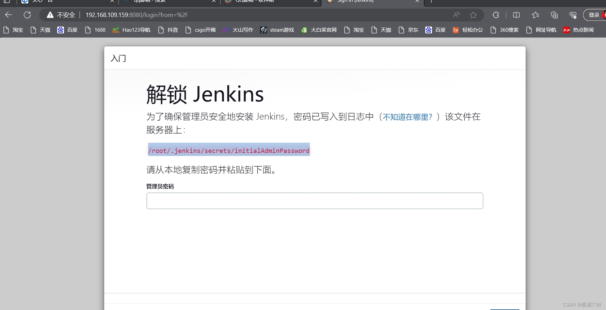Open Browser essentials heart icon
606x310 pixels.
tap(573, 15)
